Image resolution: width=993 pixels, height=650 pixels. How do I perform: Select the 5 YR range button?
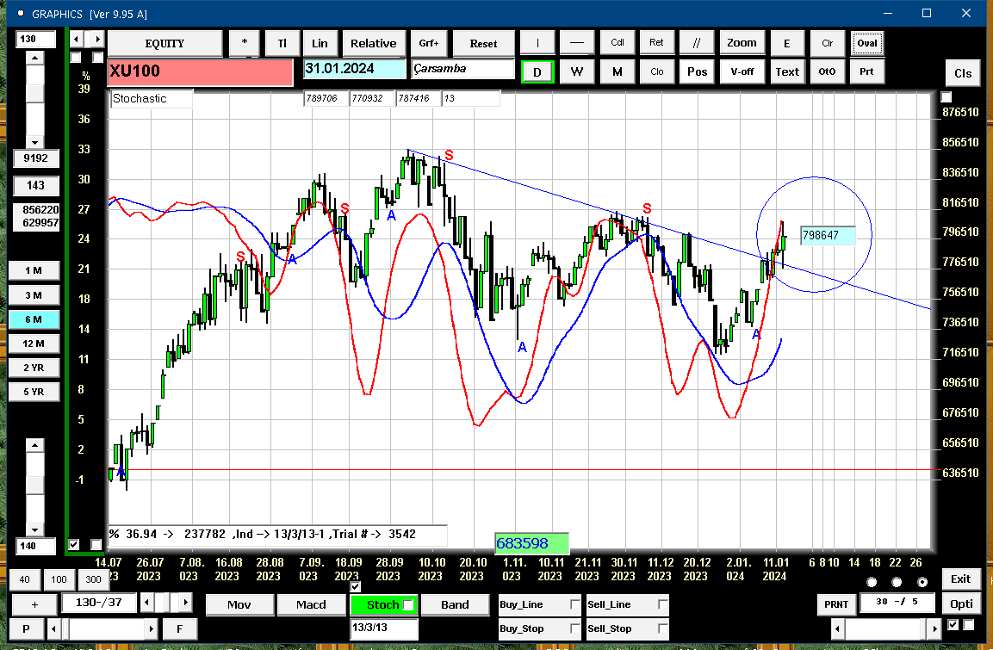(34, 392)
